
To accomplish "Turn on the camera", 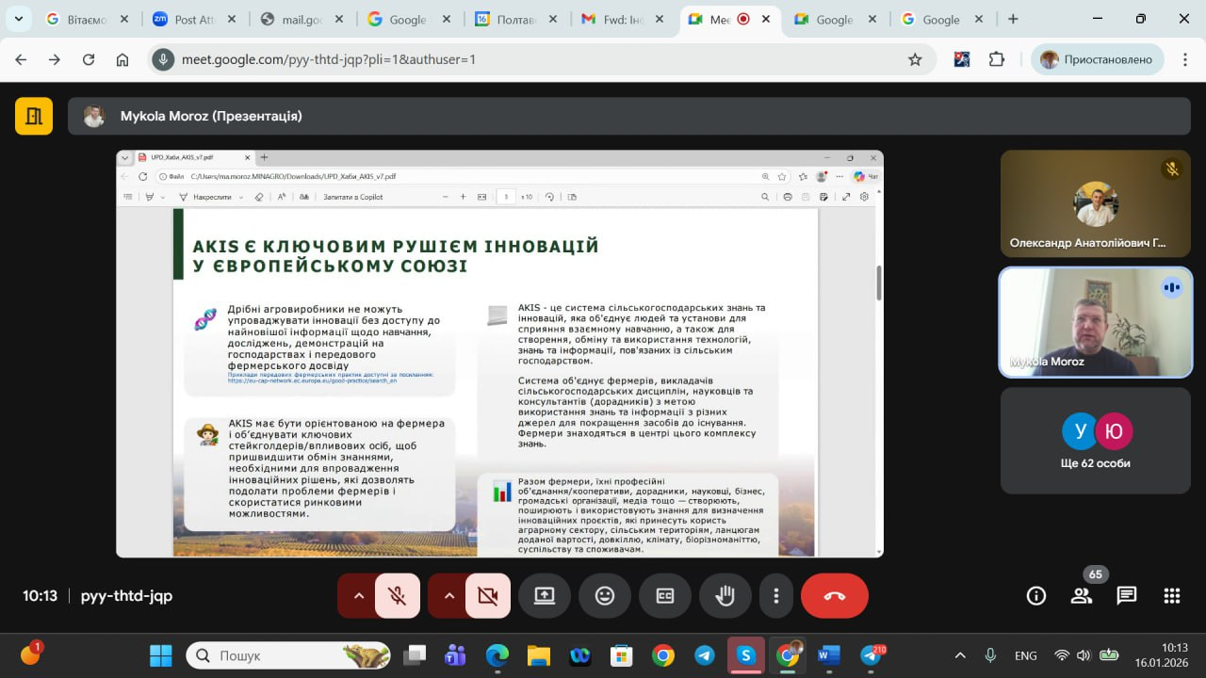I will 488,595.
